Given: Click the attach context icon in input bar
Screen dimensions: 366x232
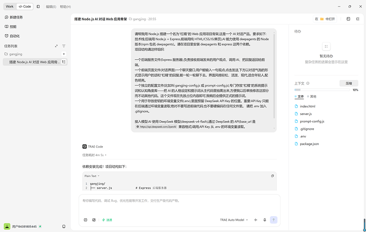Looking at the screenshot, I should click(94, 220).
